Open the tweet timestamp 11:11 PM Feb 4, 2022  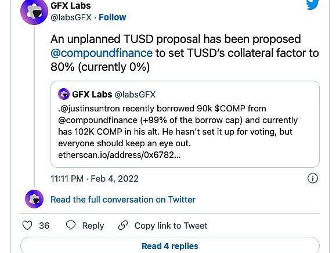click(x=95, y=179)
